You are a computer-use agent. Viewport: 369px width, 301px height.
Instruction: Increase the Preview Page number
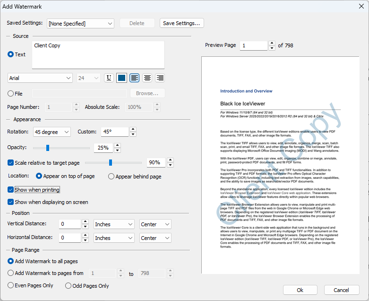tap(272, 43)
